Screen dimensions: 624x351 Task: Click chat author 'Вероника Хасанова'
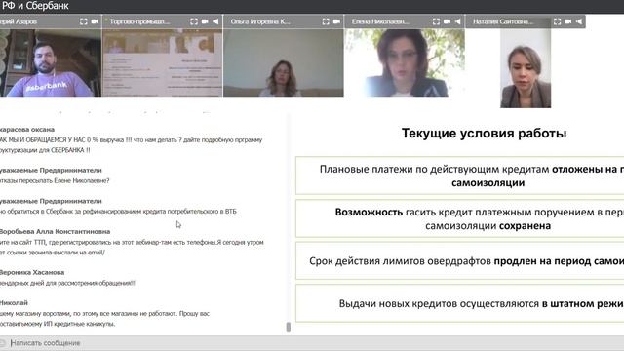(x=32, y=272)
